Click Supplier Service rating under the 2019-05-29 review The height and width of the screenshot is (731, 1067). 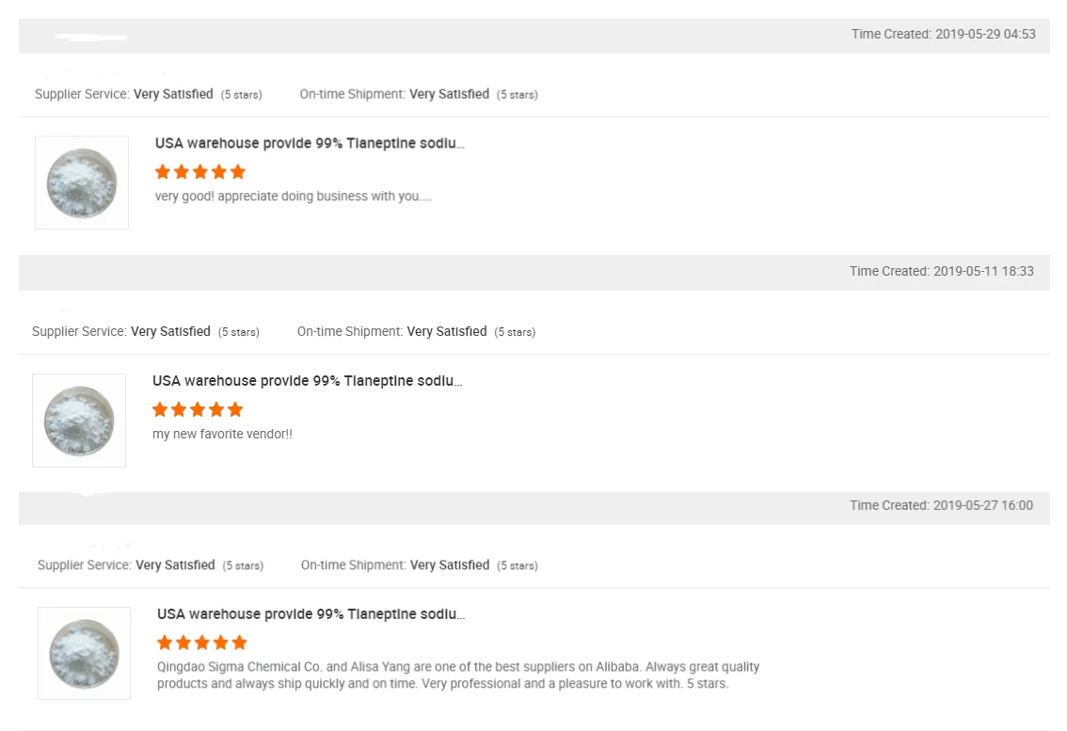149,94
